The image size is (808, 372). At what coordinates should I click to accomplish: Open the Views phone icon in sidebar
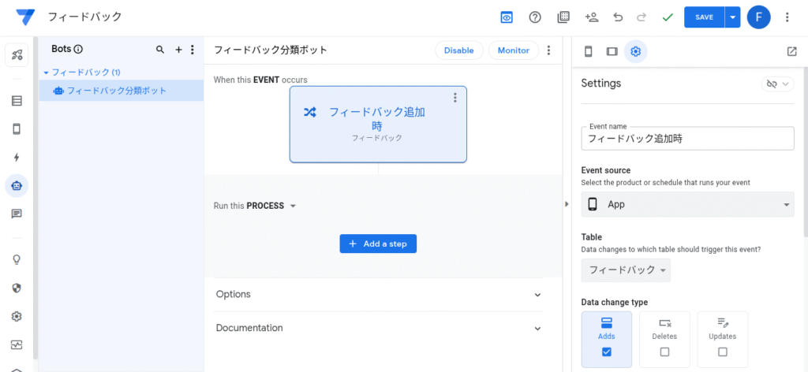point(17,129)
